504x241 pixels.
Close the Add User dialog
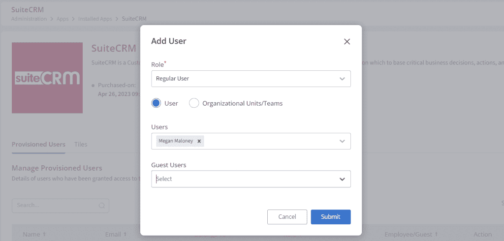point(347,41)
